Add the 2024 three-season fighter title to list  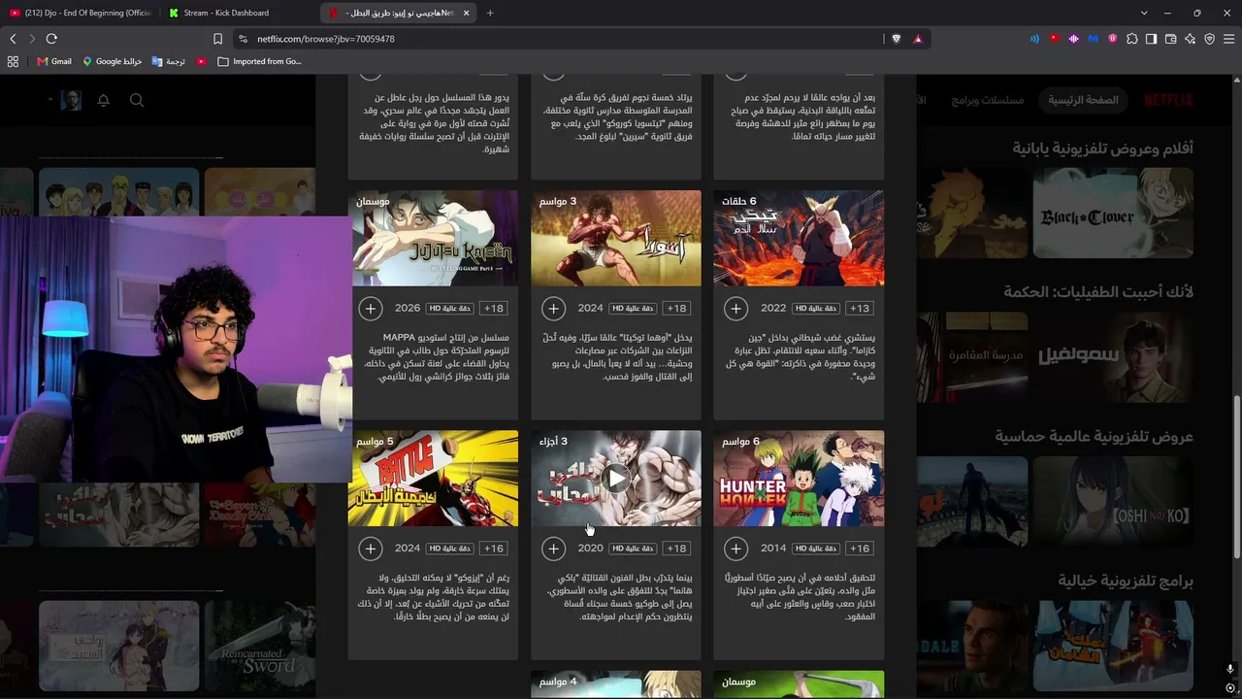pos(553,309)
